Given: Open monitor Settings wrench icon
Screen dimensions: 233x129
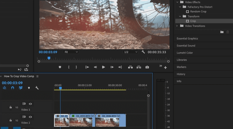Looking at the screenshot, I should click(x=143, y=52).
